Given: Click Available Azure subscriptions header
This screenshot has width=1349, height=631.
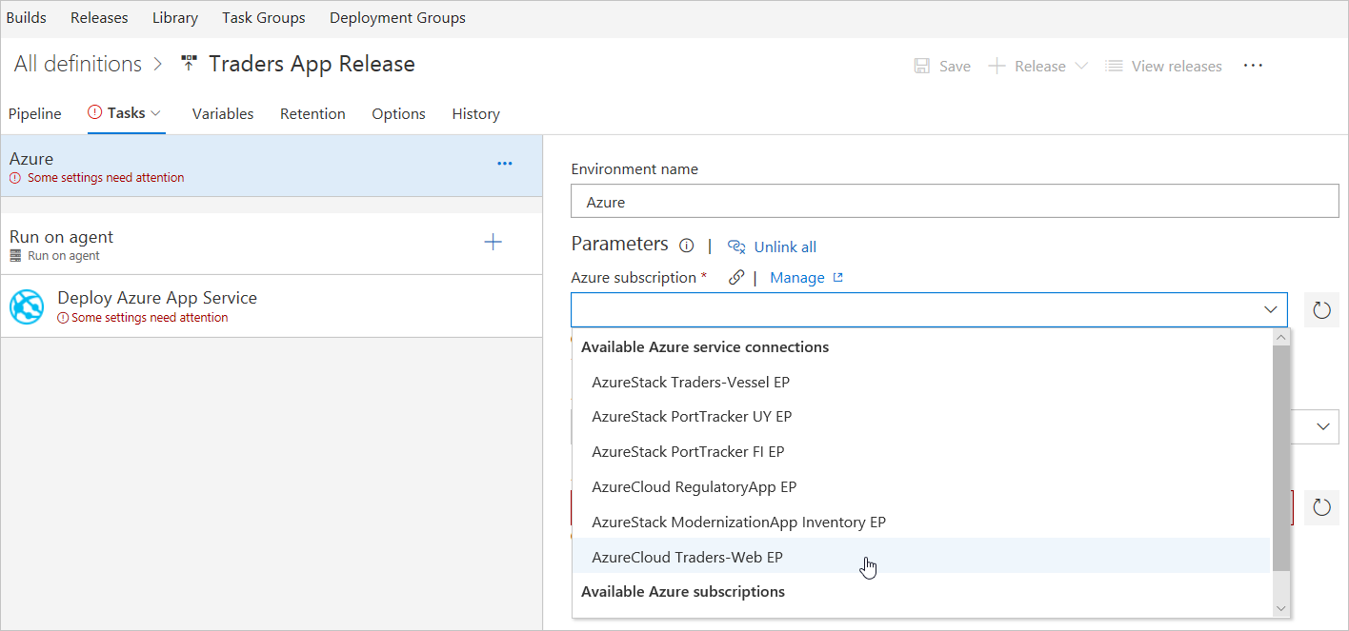Looking at the screenshot, I should point(683,591).
